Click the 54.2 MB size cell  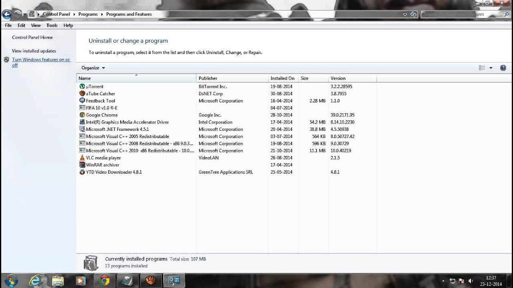[x=317, y=122]
